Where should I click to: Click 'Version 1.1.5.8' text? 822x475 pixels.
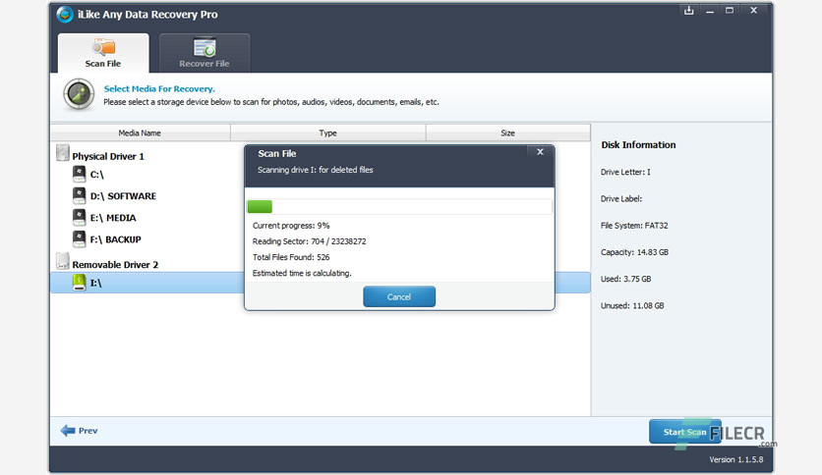pos(736,459)
